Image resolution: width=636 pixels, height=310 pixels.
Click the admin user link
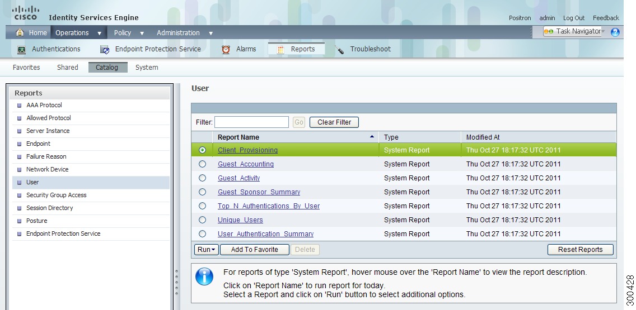[x=547, y=18]
